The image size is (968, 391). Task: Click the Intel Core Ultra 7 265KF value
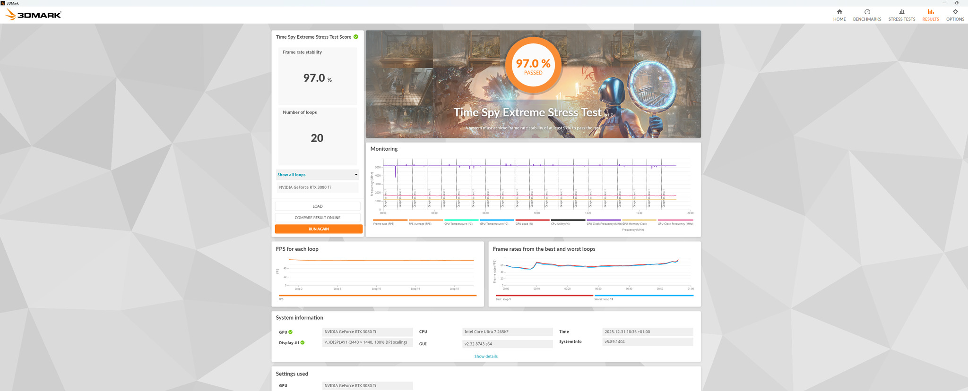point(507,332)
